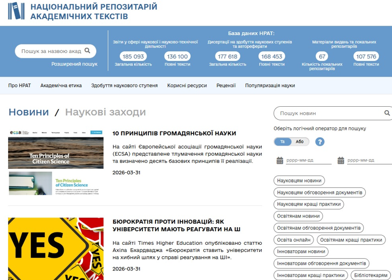Select the 'Інноваторам новини' tag
The image size is (392, 280).
301,251
